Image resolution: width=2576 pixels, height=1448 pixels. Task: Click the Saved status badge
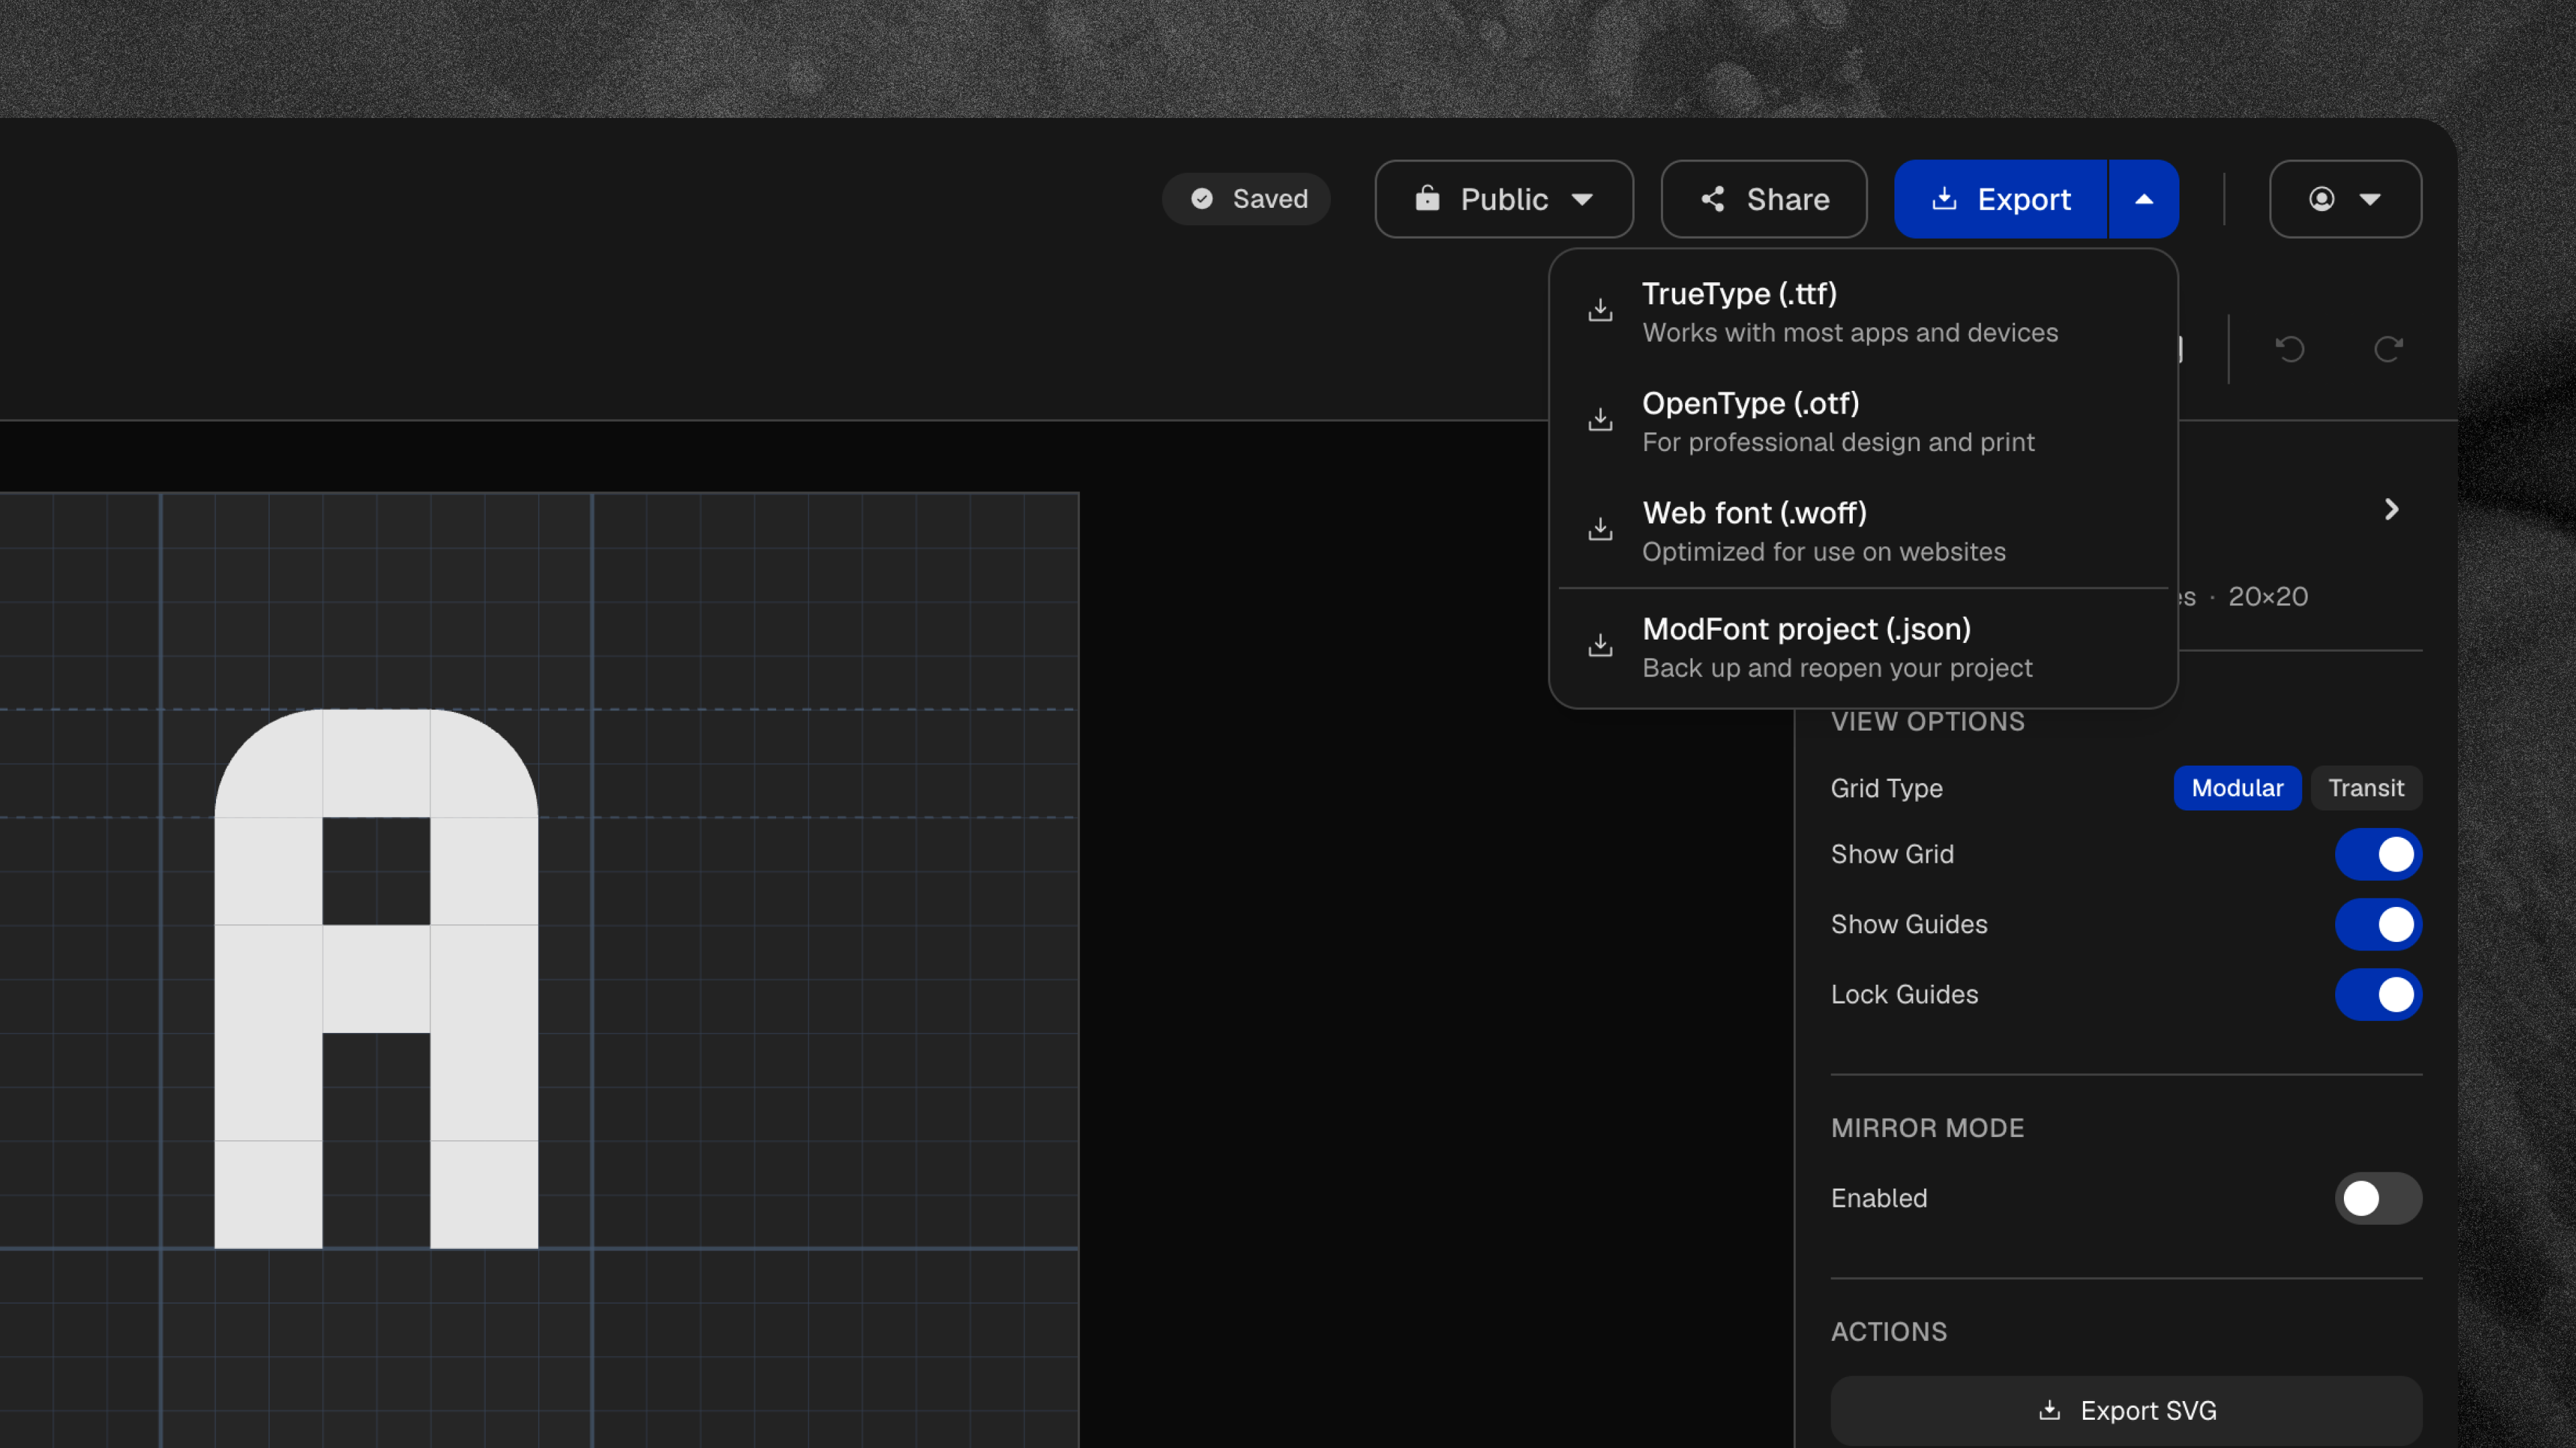pos(1246,199)
